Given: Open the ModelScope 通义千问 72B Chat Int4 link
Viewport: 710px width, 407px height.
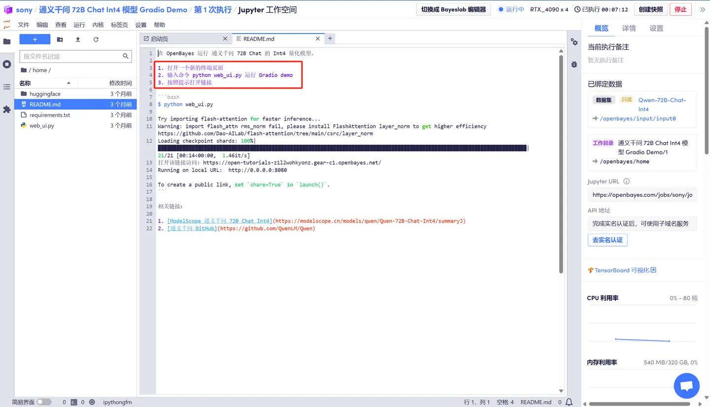Looking at the screenshot, I should (219, 221).
